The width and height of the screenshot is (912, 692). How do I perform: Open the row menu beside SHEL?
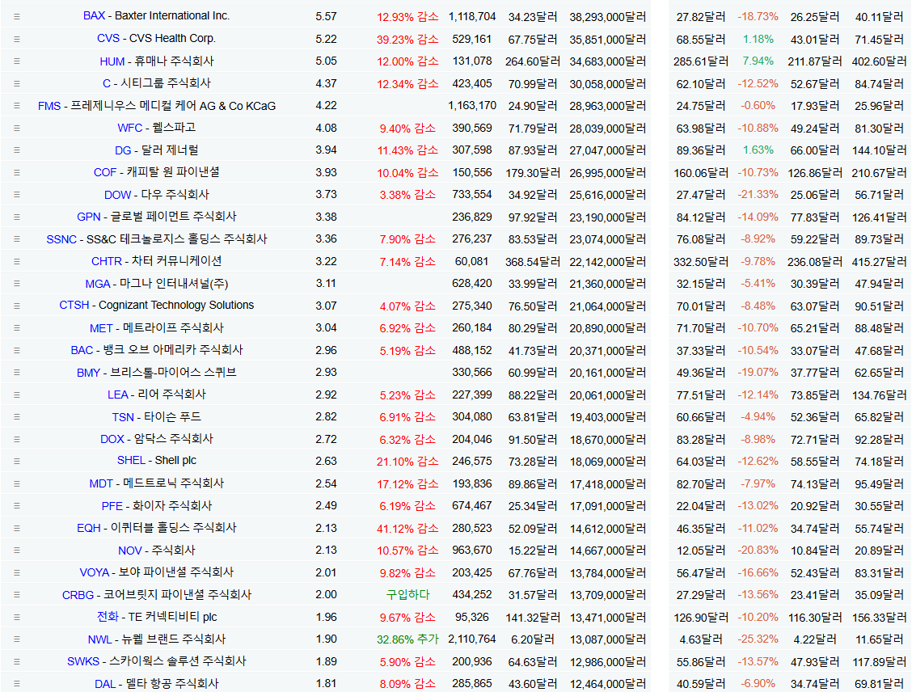16,461
